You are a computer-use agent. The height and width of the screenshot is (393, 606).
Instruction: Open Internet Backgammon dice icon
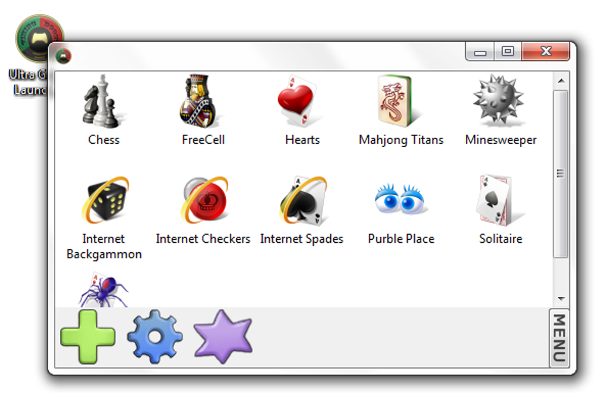[105, 201]
